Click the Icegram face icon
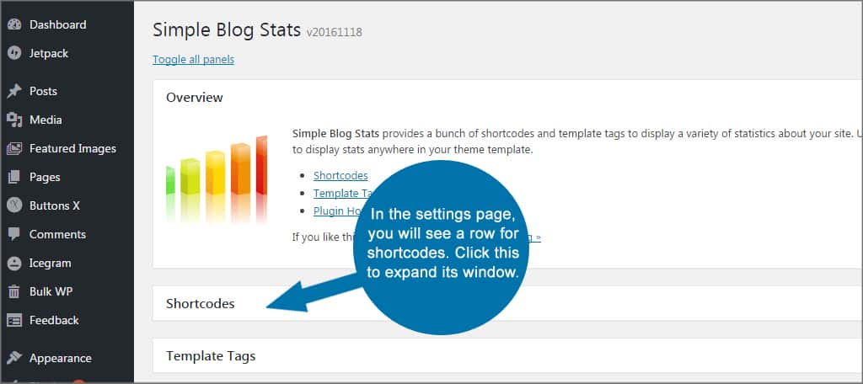The height and width of the screenshot is (384, 863). click(x=13, y=263)
